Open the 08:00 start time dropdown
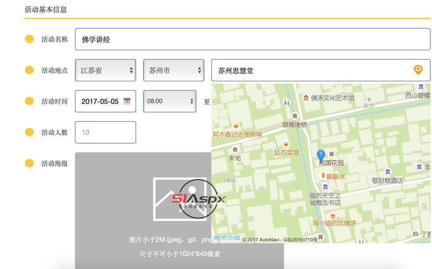This screenshot has height=269, width=432. pos(169,101)
